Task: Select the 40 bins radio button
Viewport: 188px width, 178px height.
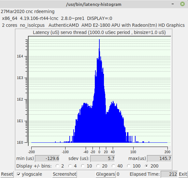Action: click(113, 166)
